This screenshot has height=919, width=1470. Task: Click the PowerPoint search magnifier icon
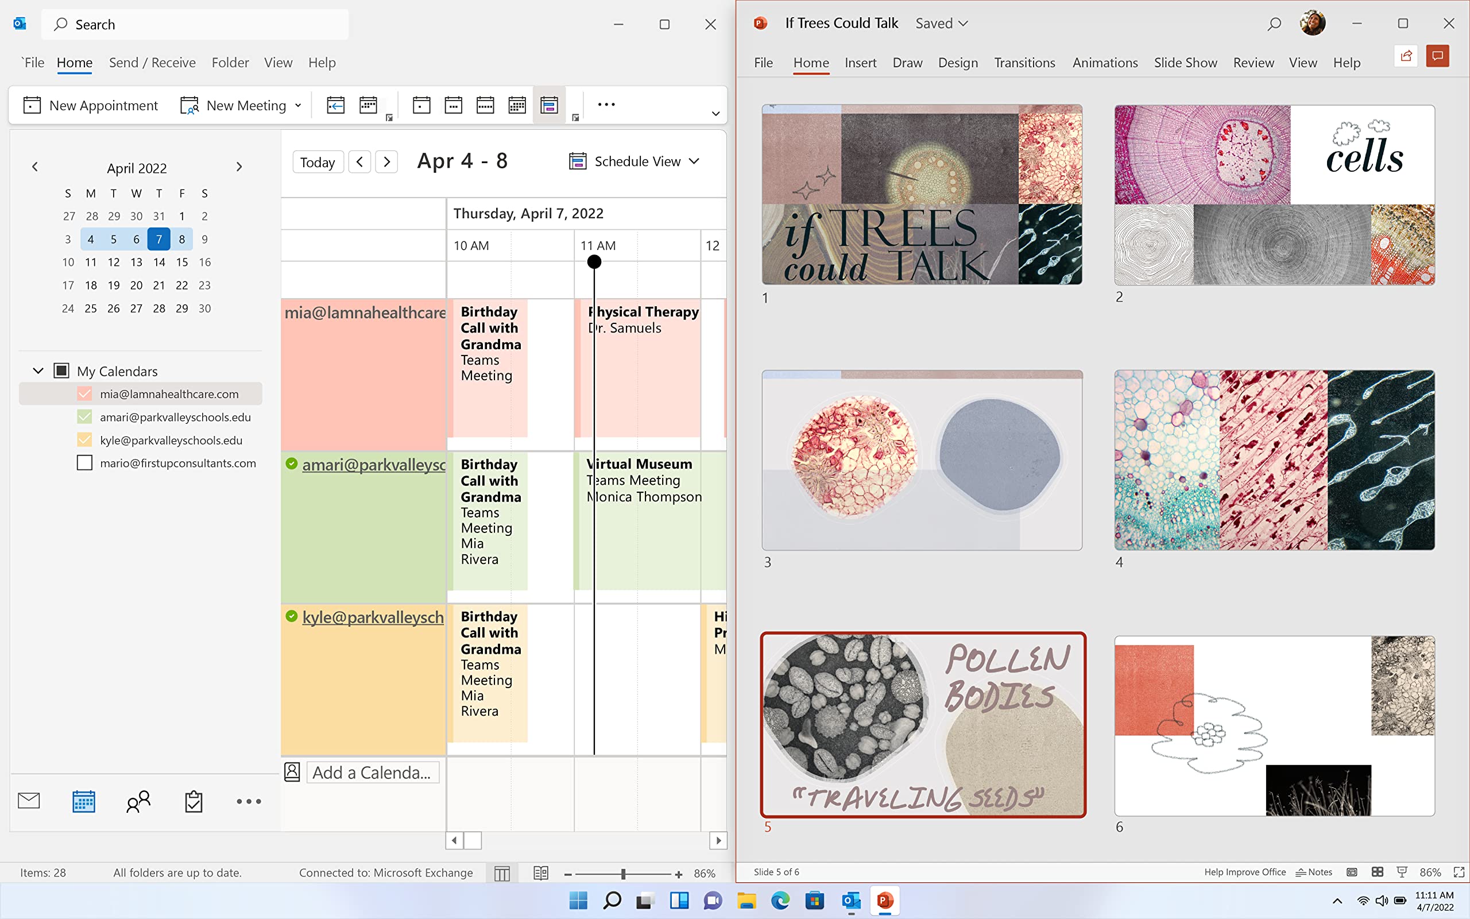(x=1274, y=24)
